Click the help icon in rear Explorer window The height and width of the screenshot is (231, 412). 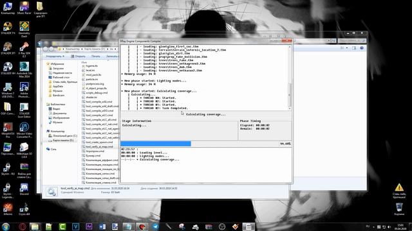pos(362,48)
